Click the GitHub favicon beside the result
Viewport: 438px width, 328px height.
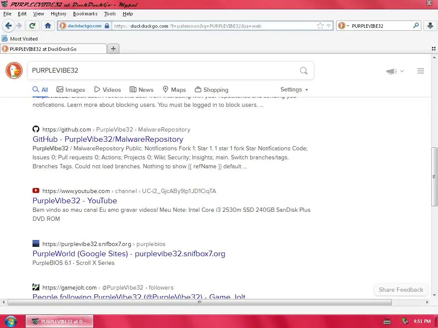coord(36,129)
